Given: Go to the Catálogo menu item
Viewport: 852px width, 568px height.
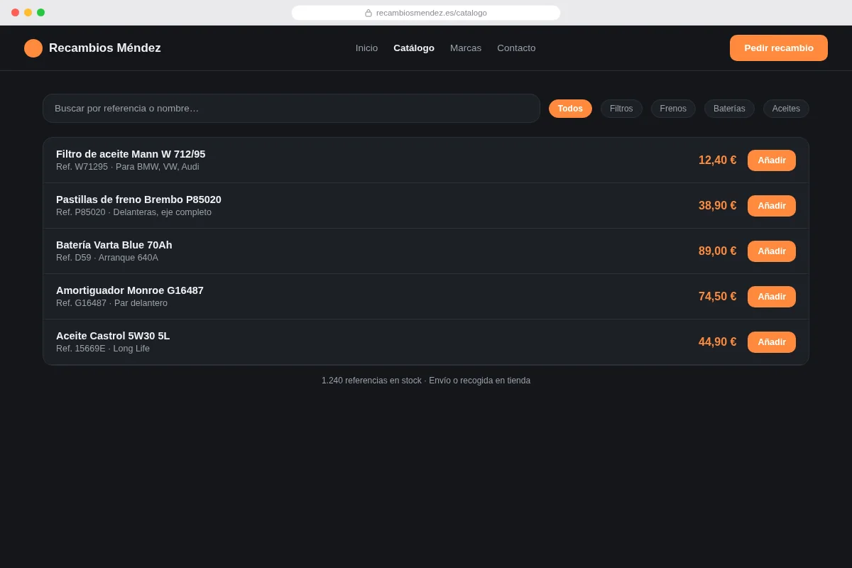Looking at the screenshot, I should (414, 48).
